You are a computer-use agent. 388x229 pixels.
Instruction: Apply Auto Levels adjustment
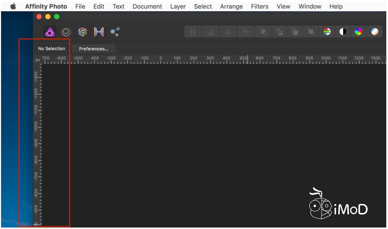[327, 32]
